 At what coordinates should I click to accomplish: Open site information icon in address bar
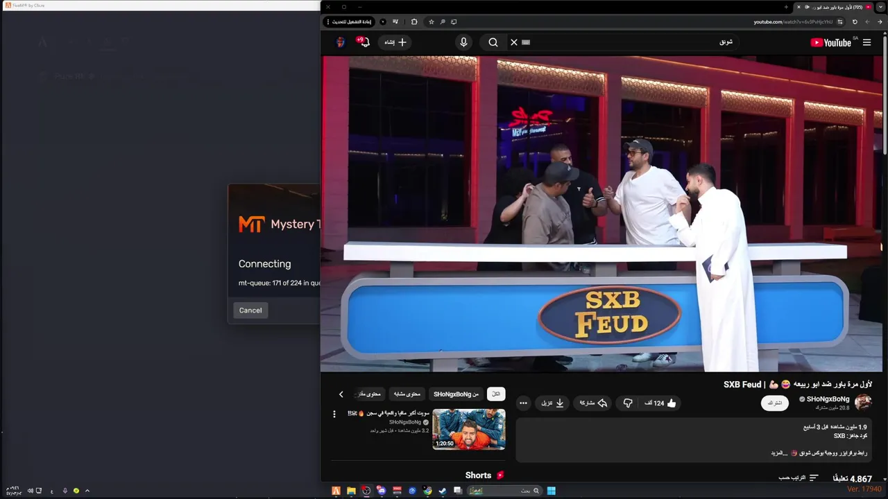tap(840, 21)
